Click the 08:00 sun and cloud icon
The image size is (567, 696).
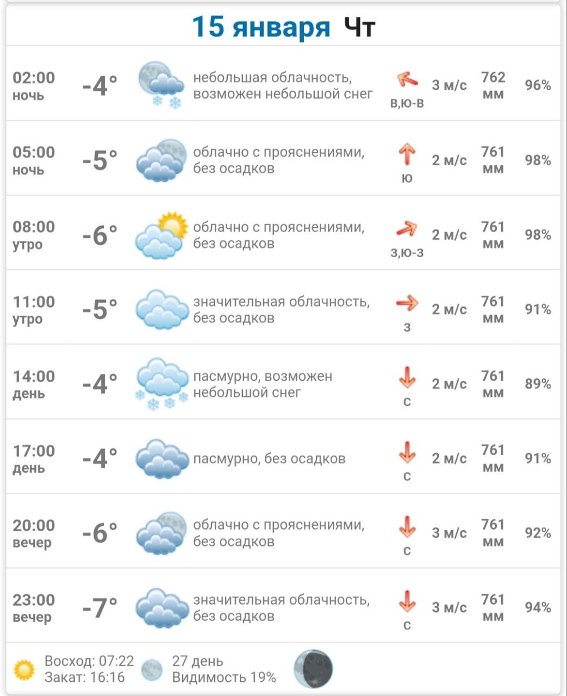click(x=161, y=235)
